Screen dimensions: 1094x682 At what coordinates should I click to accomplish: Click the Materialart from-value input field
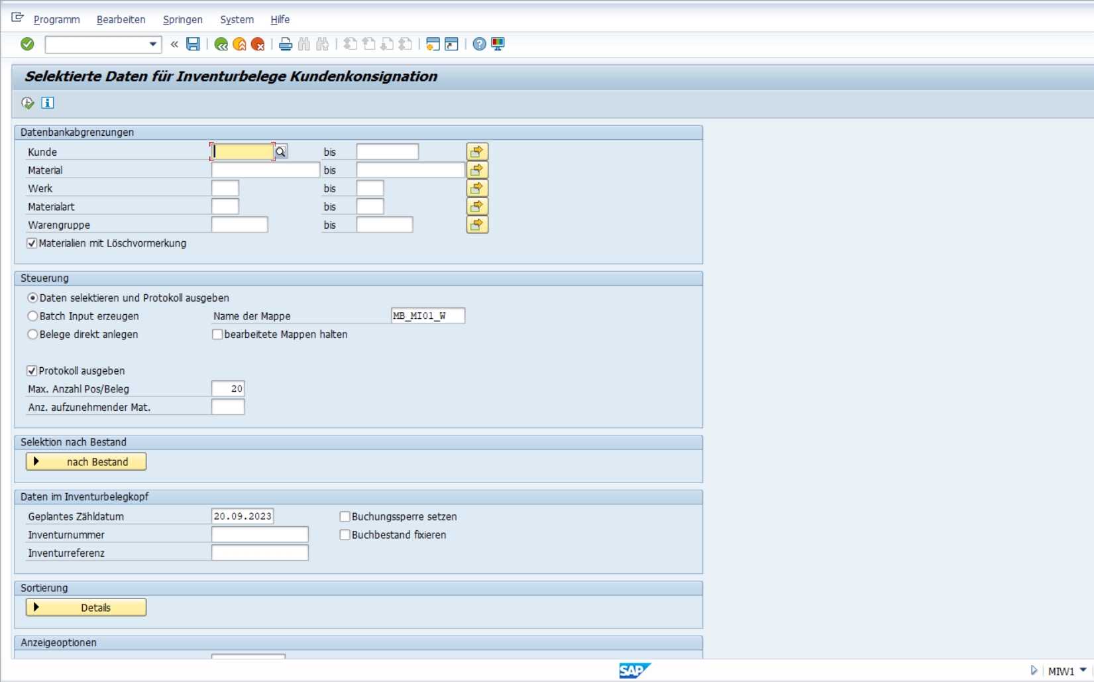[225, 207]
